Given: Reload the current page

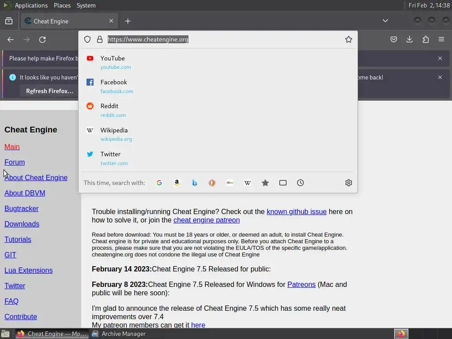Looking at the screenshot, I should pyautogui.click(x=42, y=39).
